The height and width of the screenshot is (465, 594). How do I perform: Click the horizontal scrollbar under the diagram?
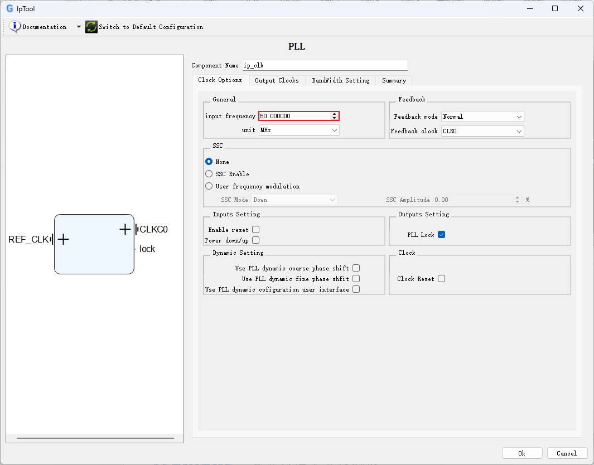point(95,438)
